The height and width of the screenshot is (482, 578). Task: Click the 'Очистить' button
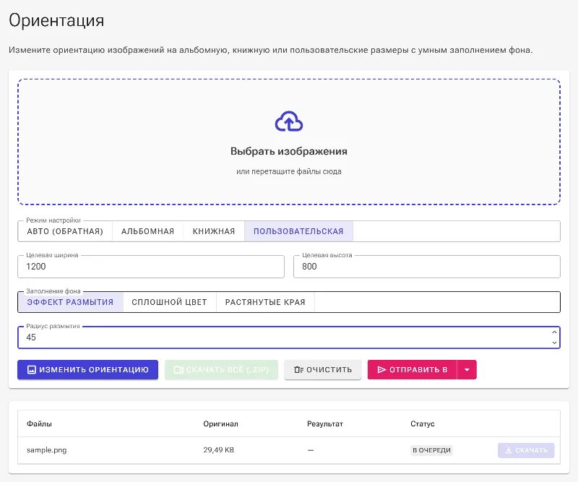[x=322, y=369]
